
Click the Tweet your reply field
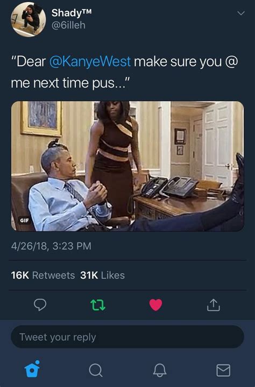[127, 337]
